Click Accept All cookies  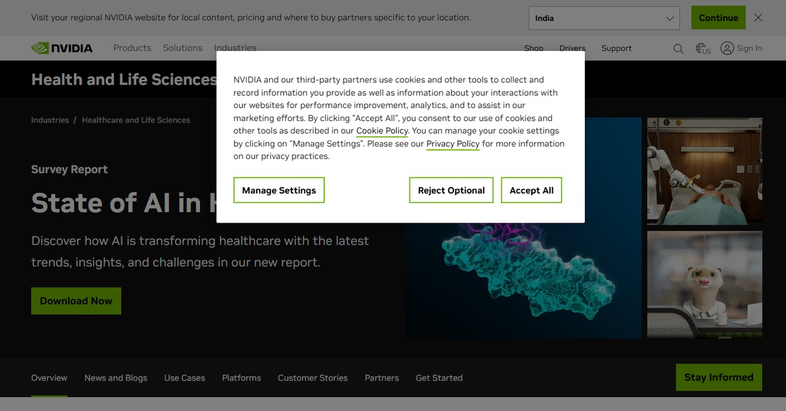pyautogui.click(x=531, y=190)
